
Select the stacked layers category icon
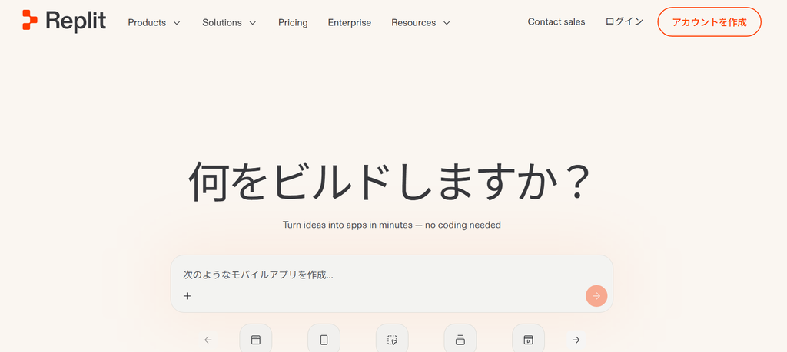(460, 340)
